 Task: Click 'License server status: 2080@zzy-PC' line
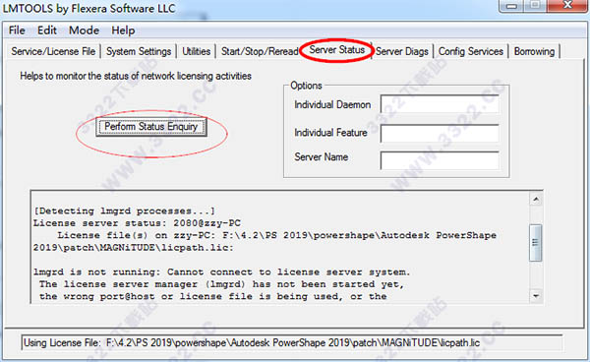point(137,223)
